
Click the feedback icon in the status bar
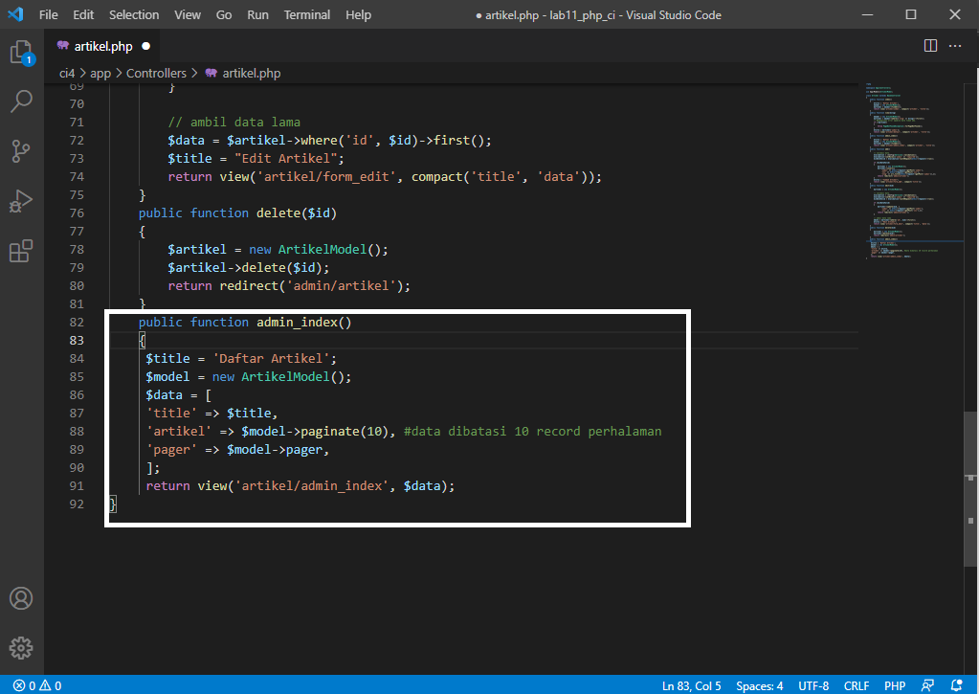click(927, 685)
